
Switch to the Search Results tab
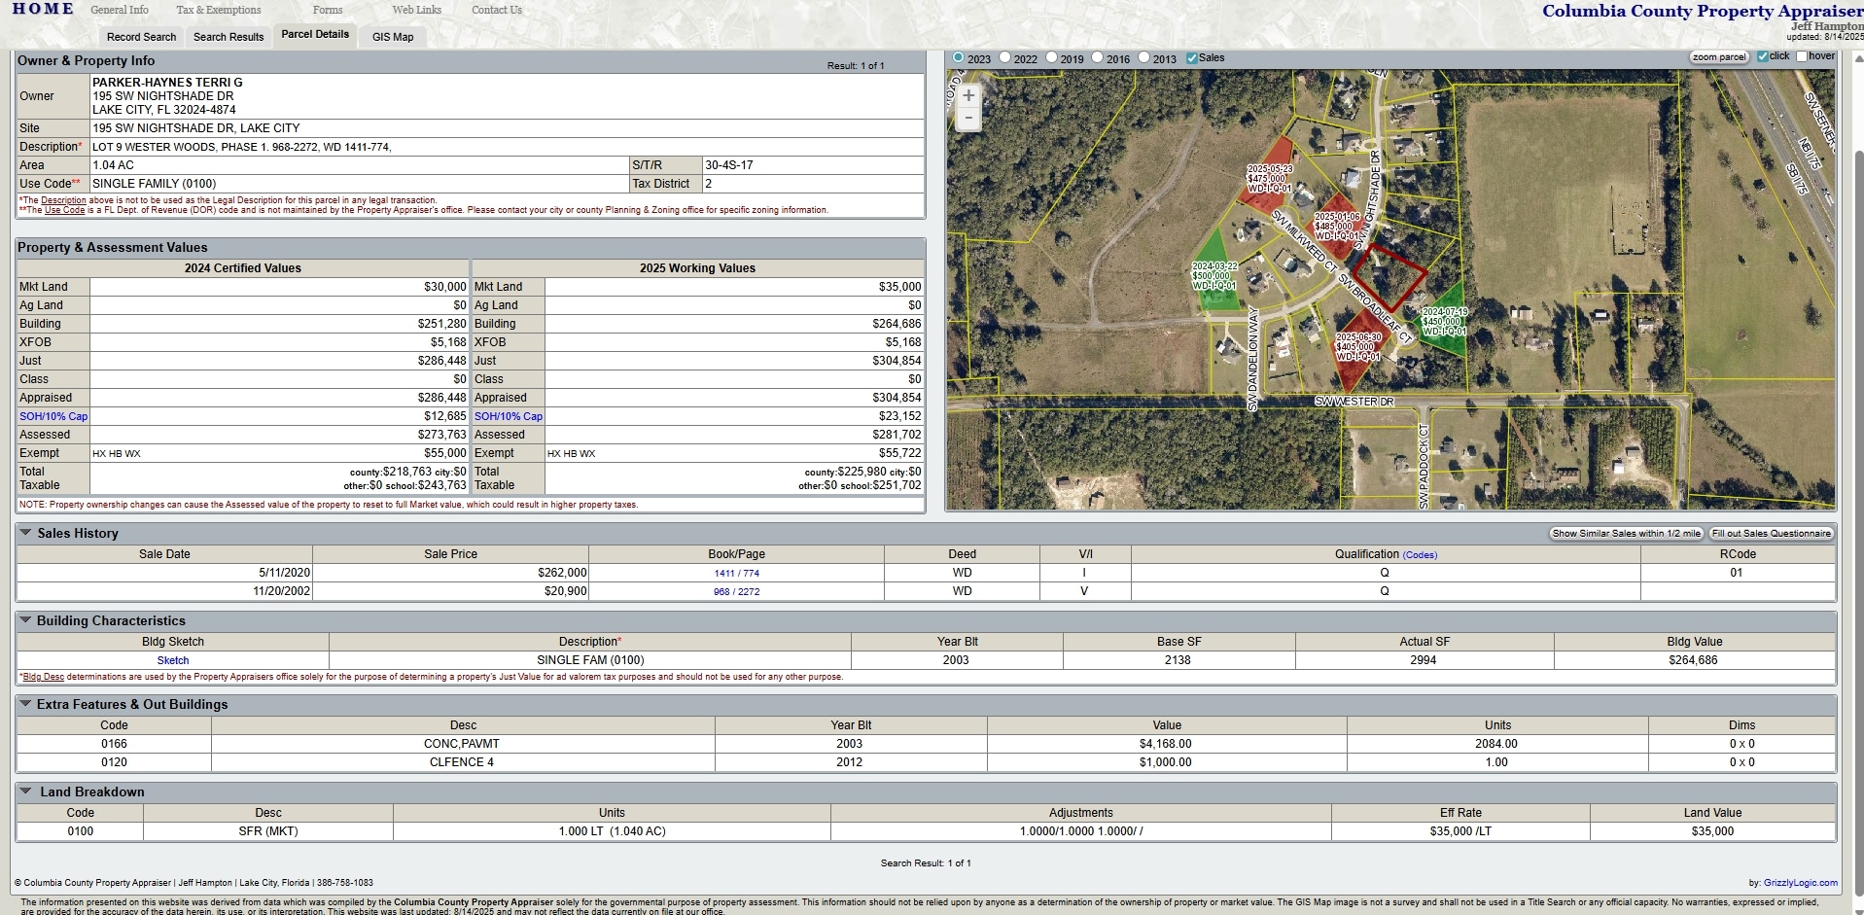pyautogui.click(x=229, y=37)
